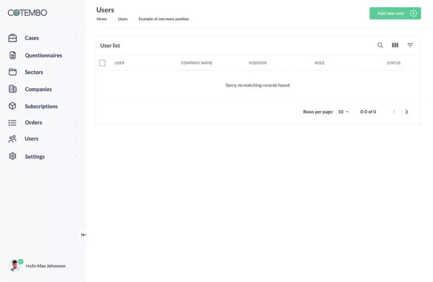Toggle the select all users checkbox
433x282 pixels.
102,63
